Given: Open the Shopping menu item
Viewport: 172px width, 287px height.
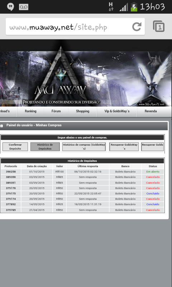Looking at the screenshot, I should (83, 111).
